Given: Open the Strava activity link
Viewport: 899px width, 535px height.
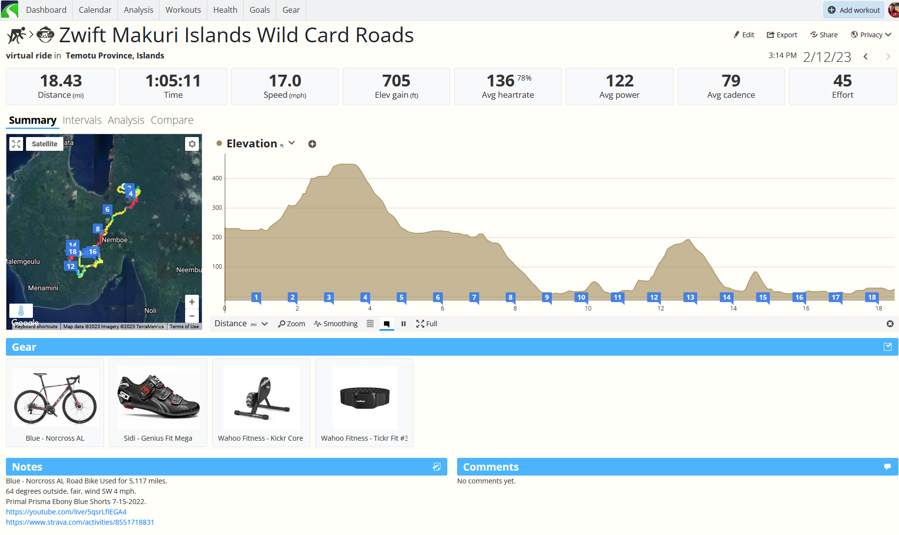Looking at the screenshot, I should point(80,522).
